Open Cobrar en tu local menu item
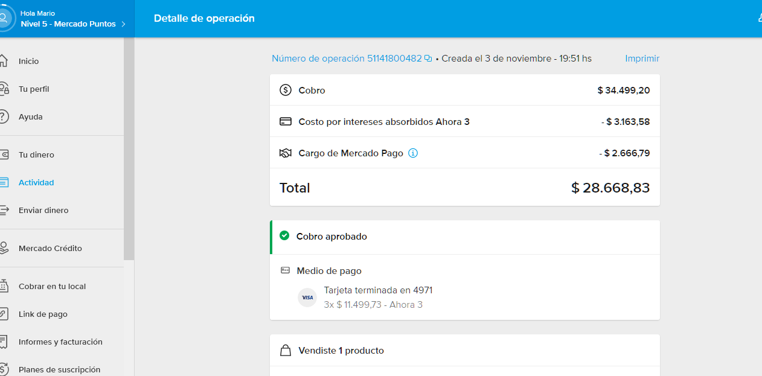762x376 pixels. tap(52, 286)
